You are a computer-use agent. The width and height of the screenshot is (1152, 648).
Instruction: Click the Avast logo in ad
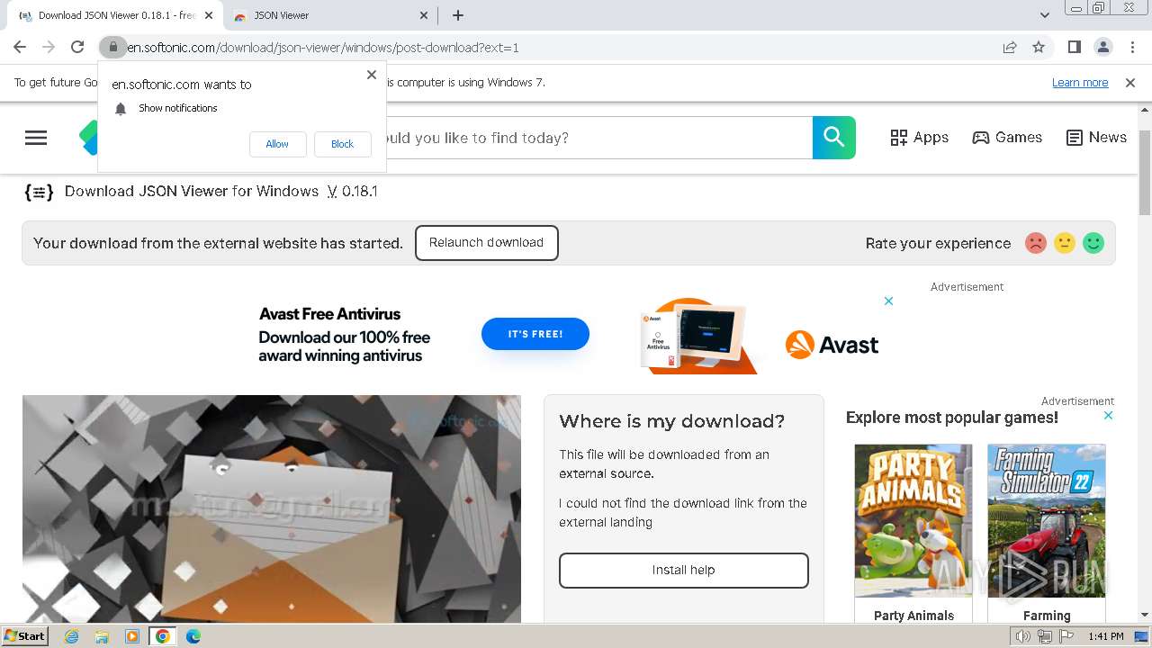point(832,345)
